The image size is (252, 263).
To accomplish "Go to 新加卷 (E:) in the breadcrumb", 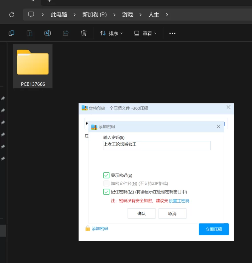I will coord(94,15).
